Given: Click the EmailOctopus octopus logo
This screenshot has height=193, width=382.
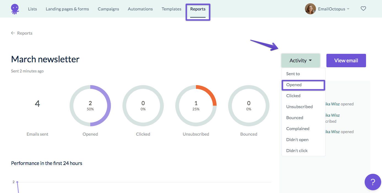Looking at the screenshot, I should [15, 9].
